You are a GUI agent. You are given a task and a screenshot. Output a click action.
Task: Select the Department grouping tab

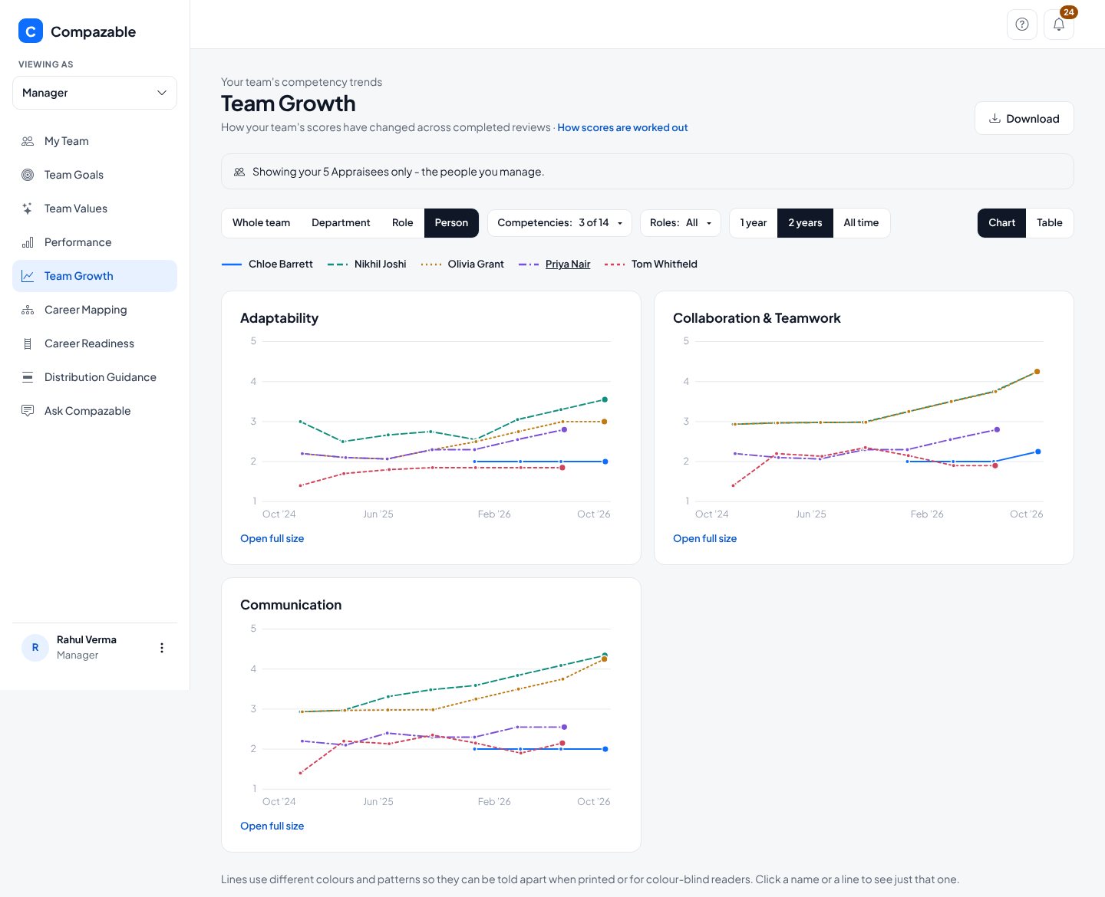tap(341, 223)
